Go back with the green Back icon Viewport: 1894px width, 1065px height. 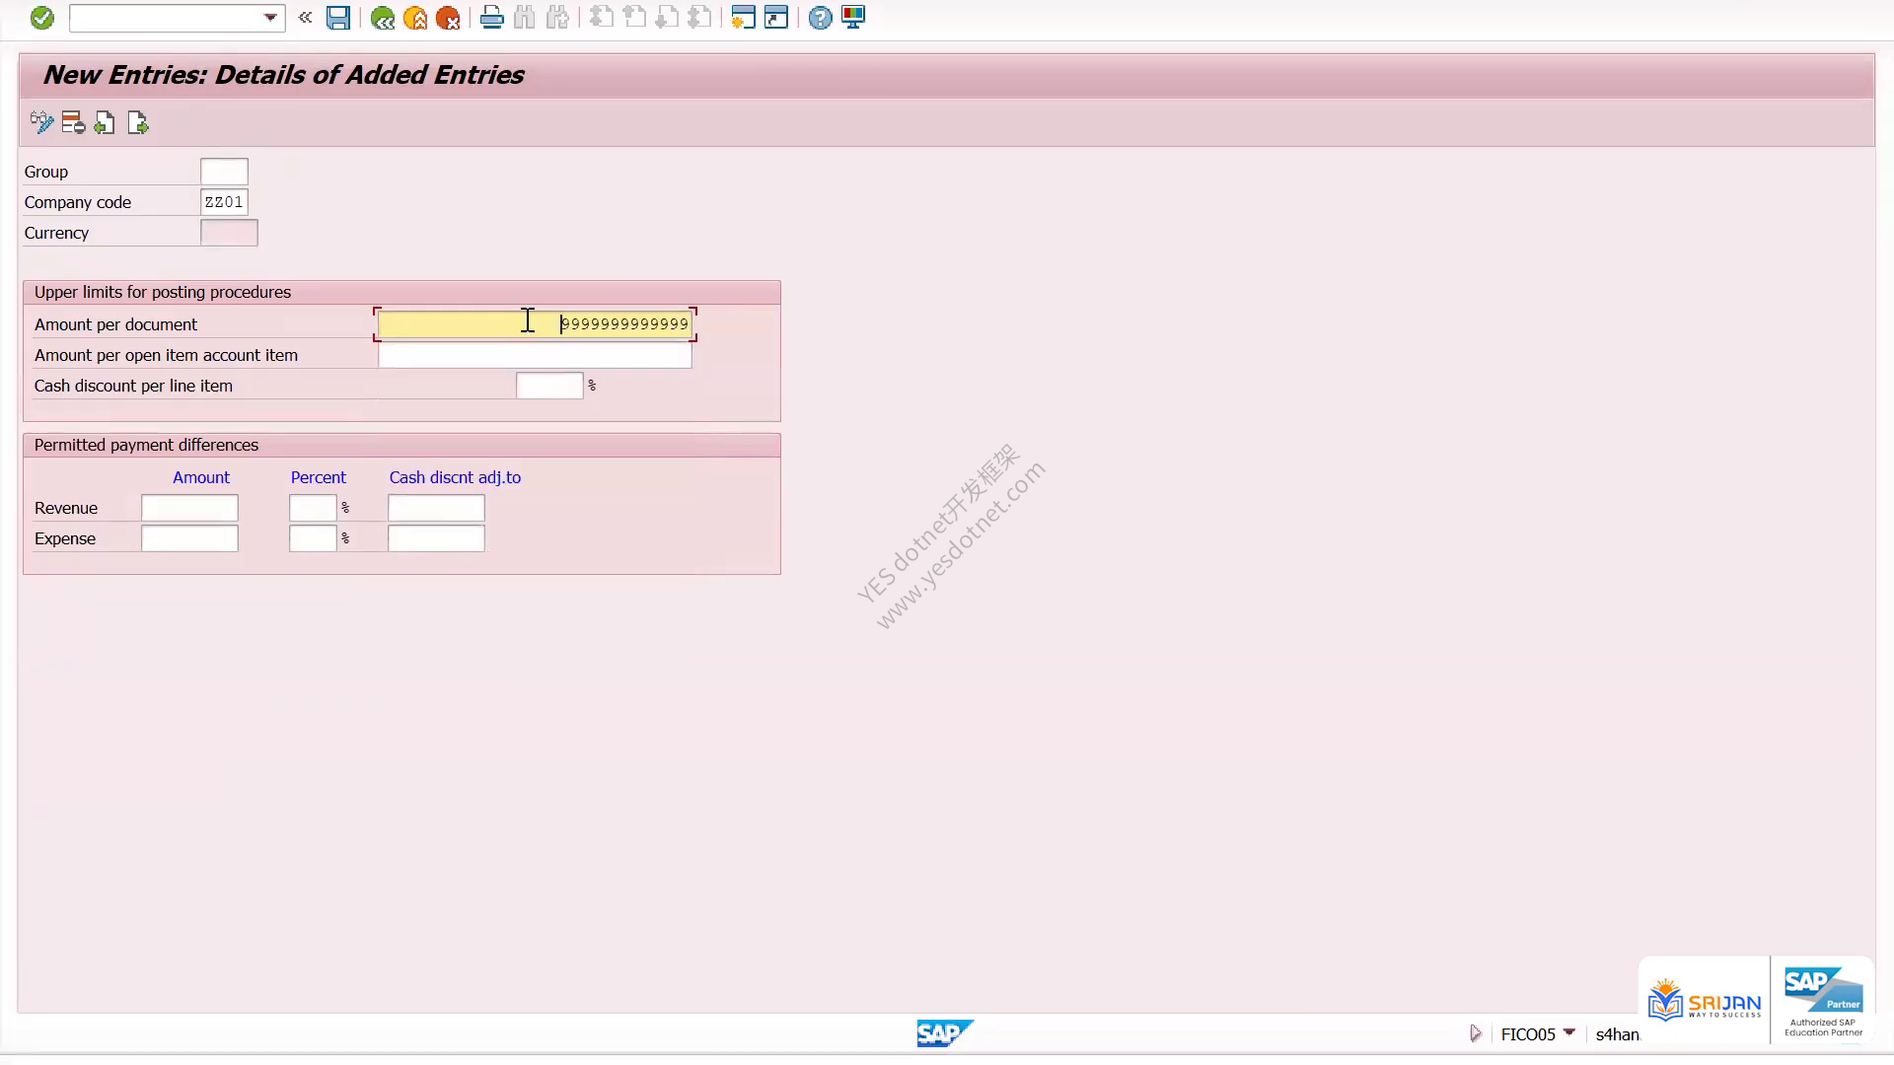pyautogui.click(x=382, y=18)
